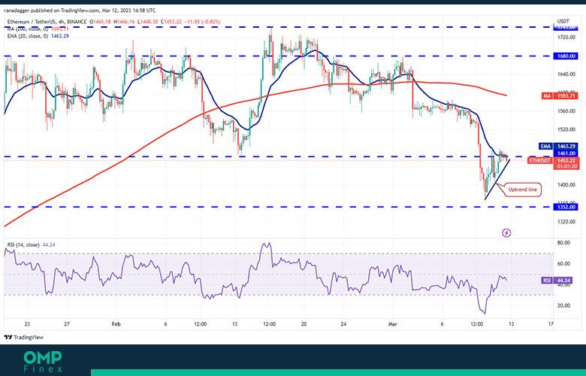Click the 1720.00 price axis tick
Image resolution: width=586 pixels, height=376 pixels.
coord(566,38)
